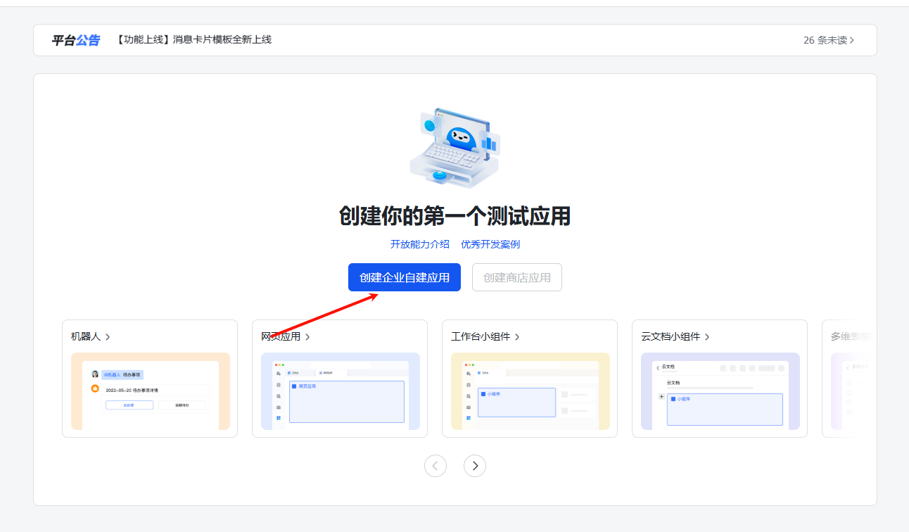The image size is (909, 532).
Task: Select the 工作台小组件 preview thumbnail
Action: pyautogui.click(x=530, y=391)
